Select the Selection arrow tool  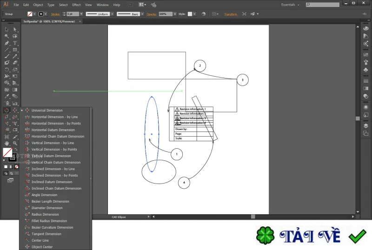pos(7,29)
